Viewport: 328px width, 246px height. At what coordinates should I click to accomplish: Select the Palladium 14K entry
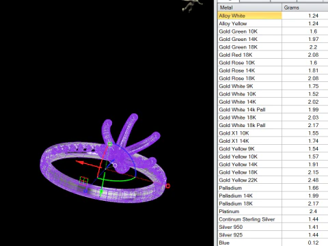click(273, 195)
